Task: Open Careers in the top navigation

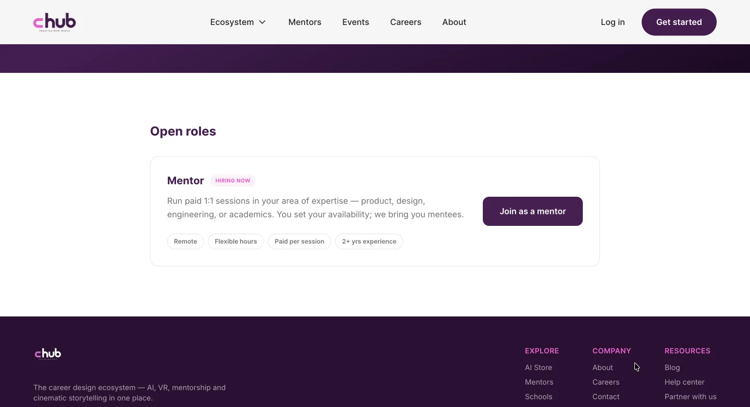Action: coord(406,22)
